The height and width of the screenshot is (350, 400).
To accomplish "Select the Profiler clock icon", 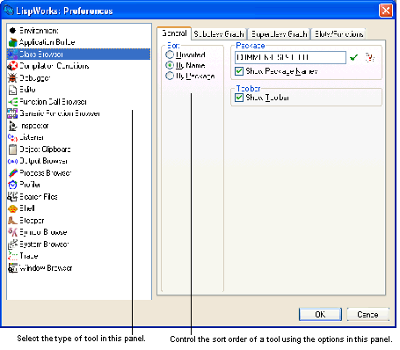I will pyautogui.click(x=12, y=185).
